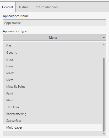Choose Backscattering appearance type

(52, 114)
